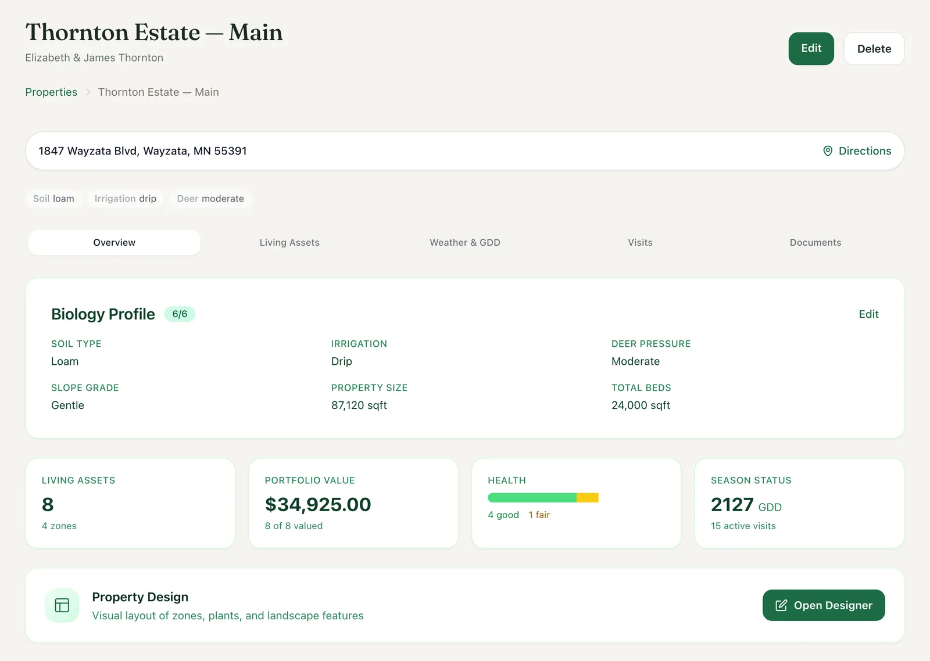The width and height of the screenshot is (930, 661).
Task: Click the "4 good" health label
Action: [x=503, y=515]
